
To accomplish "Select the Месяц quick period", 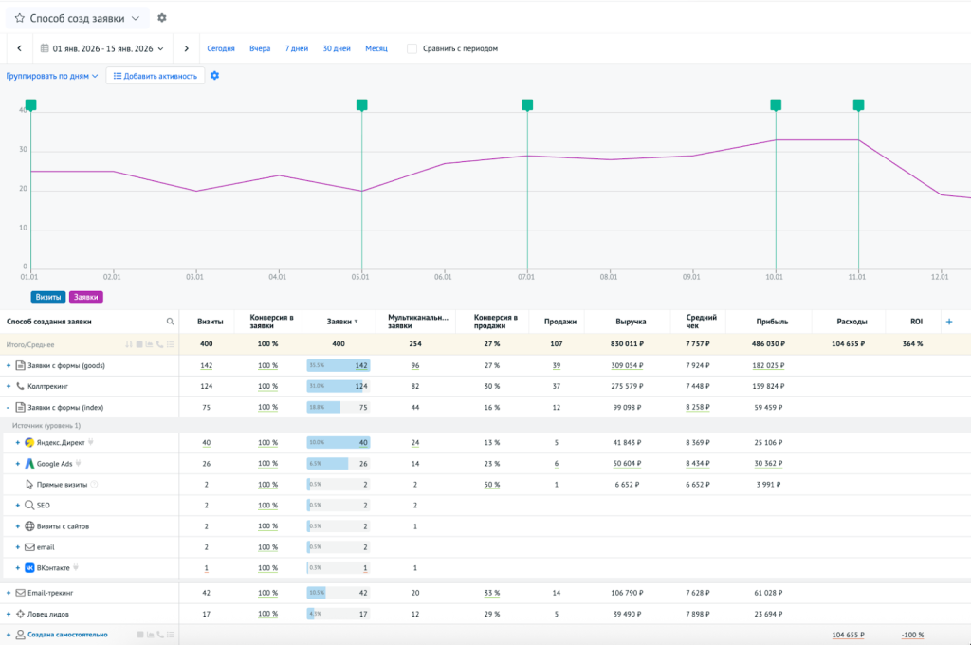I will 376,48.
